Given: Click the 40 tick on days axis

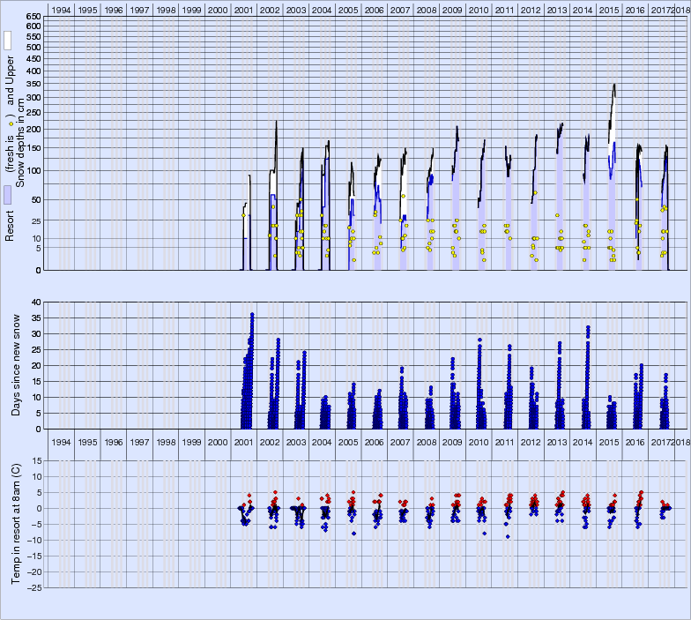Looking at the screenshot, I should click(36, 302).
